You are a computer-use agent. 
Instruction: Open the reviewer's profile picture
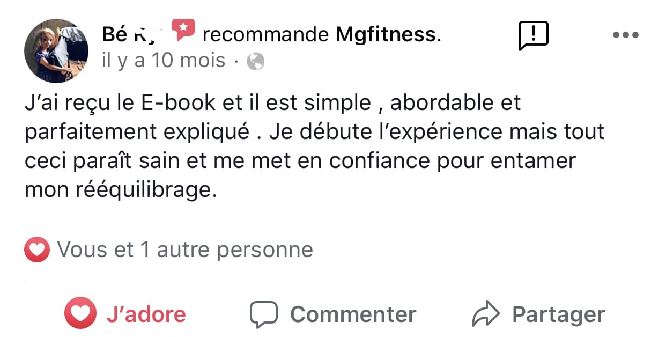[x=56, y=50]
